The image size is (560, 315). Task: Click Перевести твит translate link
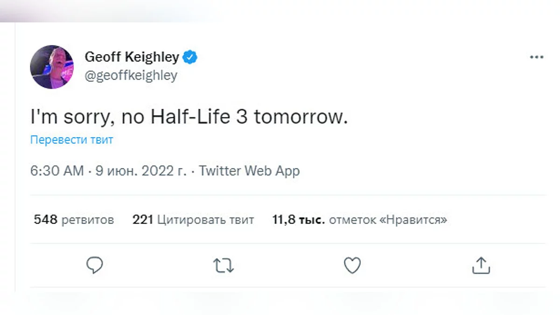point(71,140)
